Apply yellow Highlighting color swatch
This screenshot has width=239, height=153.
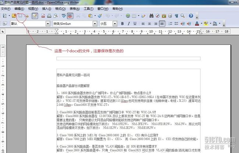tap(206, 24)
